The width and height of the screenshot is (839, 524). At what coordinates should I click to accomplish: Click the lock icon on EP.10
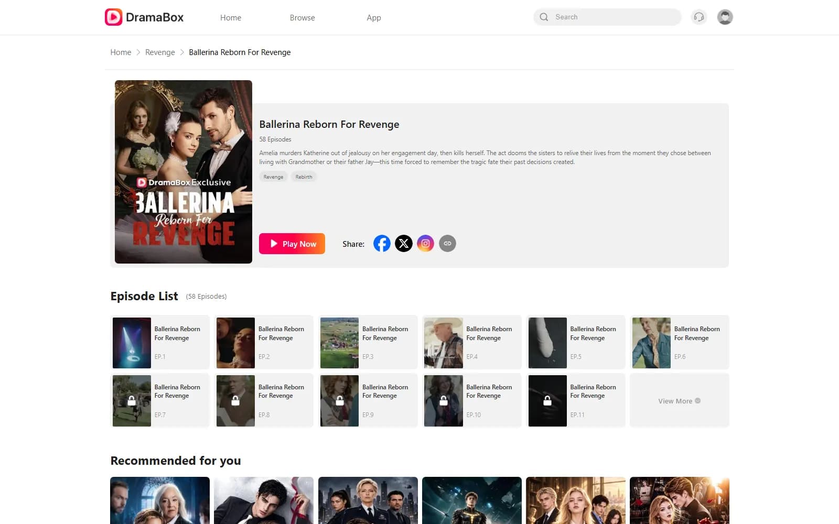click(444, 401)
